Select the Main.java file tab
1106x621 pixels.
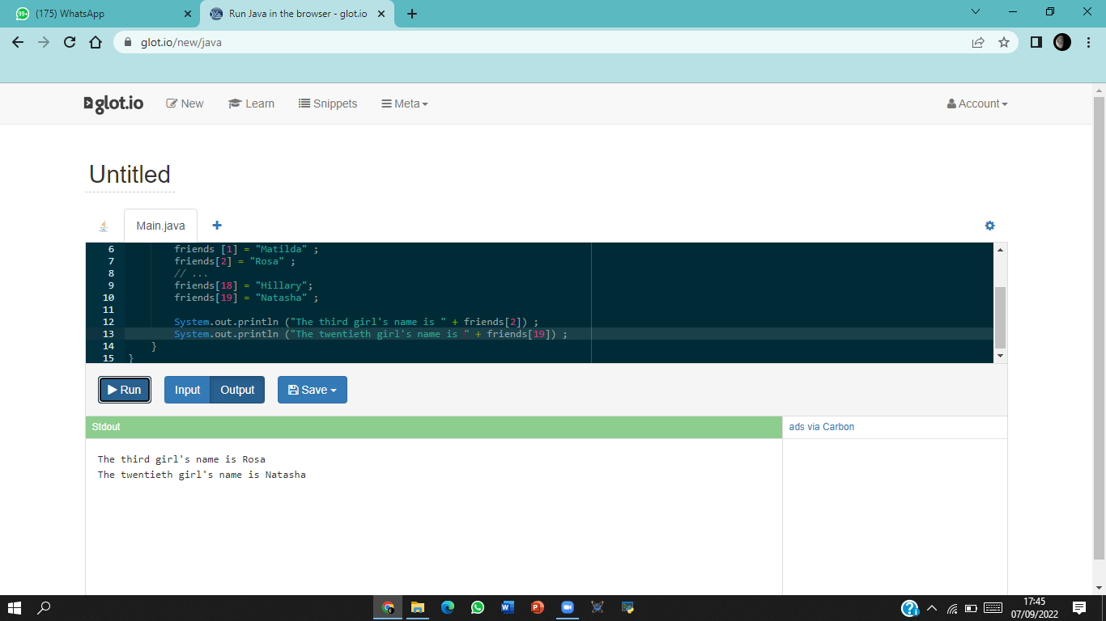point(160,226)
